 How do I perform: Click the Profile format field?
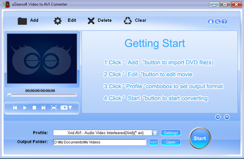(x=102, y=133)
